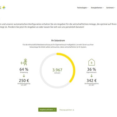
Task: Open the Energiethemen menu
Action: click(97, 8)
